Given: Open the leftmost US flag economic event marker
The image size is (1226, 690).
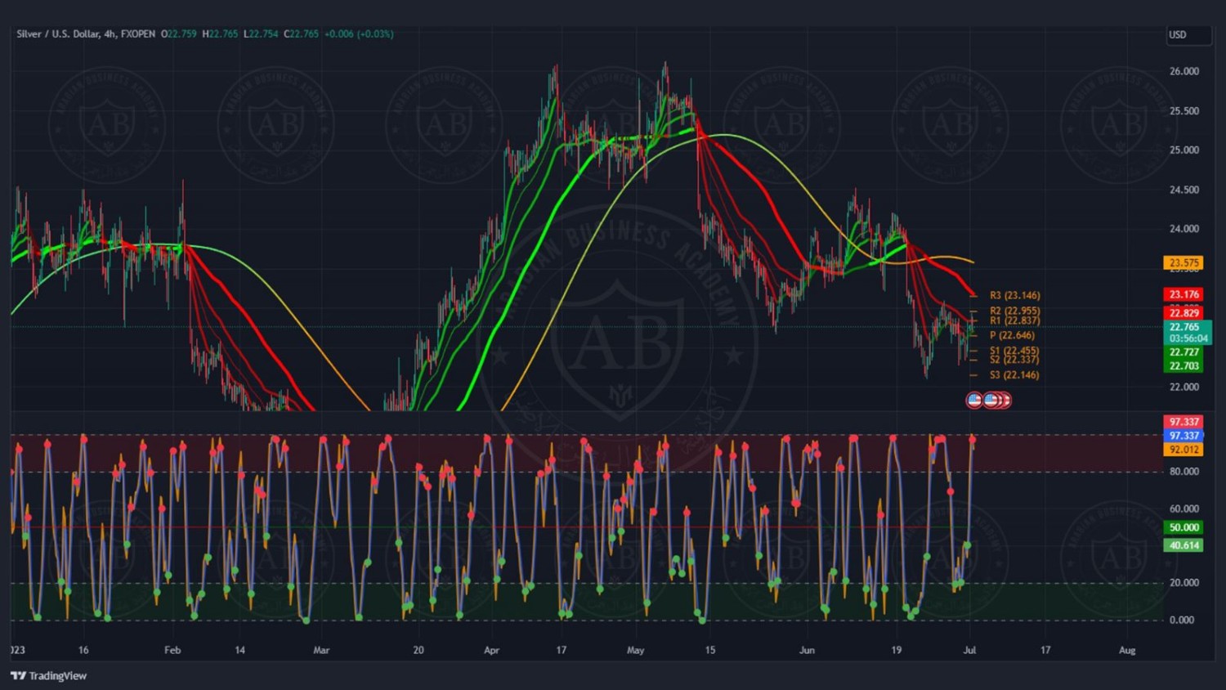Looking at the screenshot, I should [974, 401].
